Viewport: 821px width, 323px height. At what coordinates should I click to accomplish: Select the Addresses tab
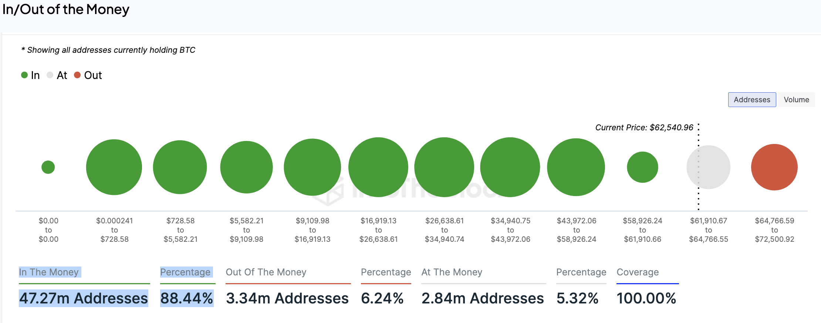752,100
